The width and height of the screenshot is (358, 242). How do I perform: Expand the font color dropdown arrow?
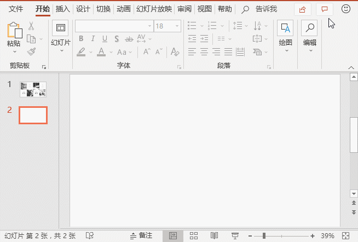pyautogui.click(x=110, y=52)
